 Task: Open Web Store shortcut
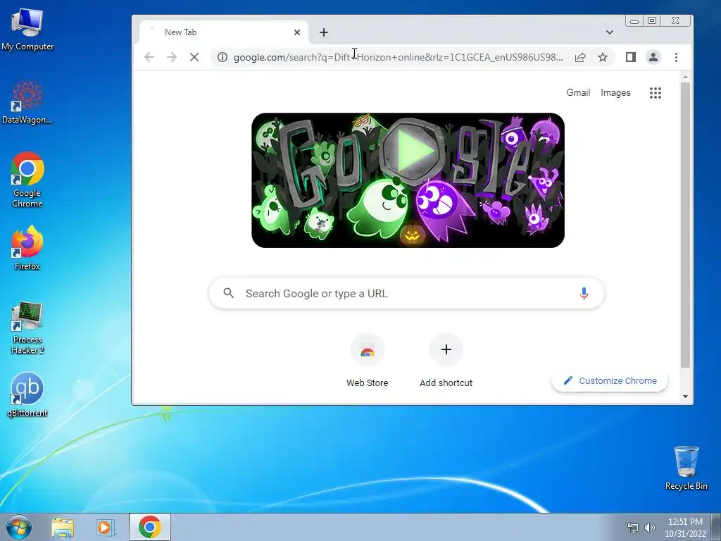pos(367,361)
